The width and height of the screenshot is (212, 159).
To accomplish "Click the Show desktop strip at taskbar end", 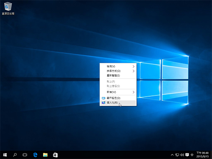I will point(211,155).
